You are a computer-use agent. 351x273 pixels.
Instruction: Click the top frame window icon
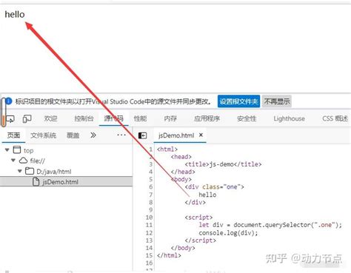click(17, 149)
